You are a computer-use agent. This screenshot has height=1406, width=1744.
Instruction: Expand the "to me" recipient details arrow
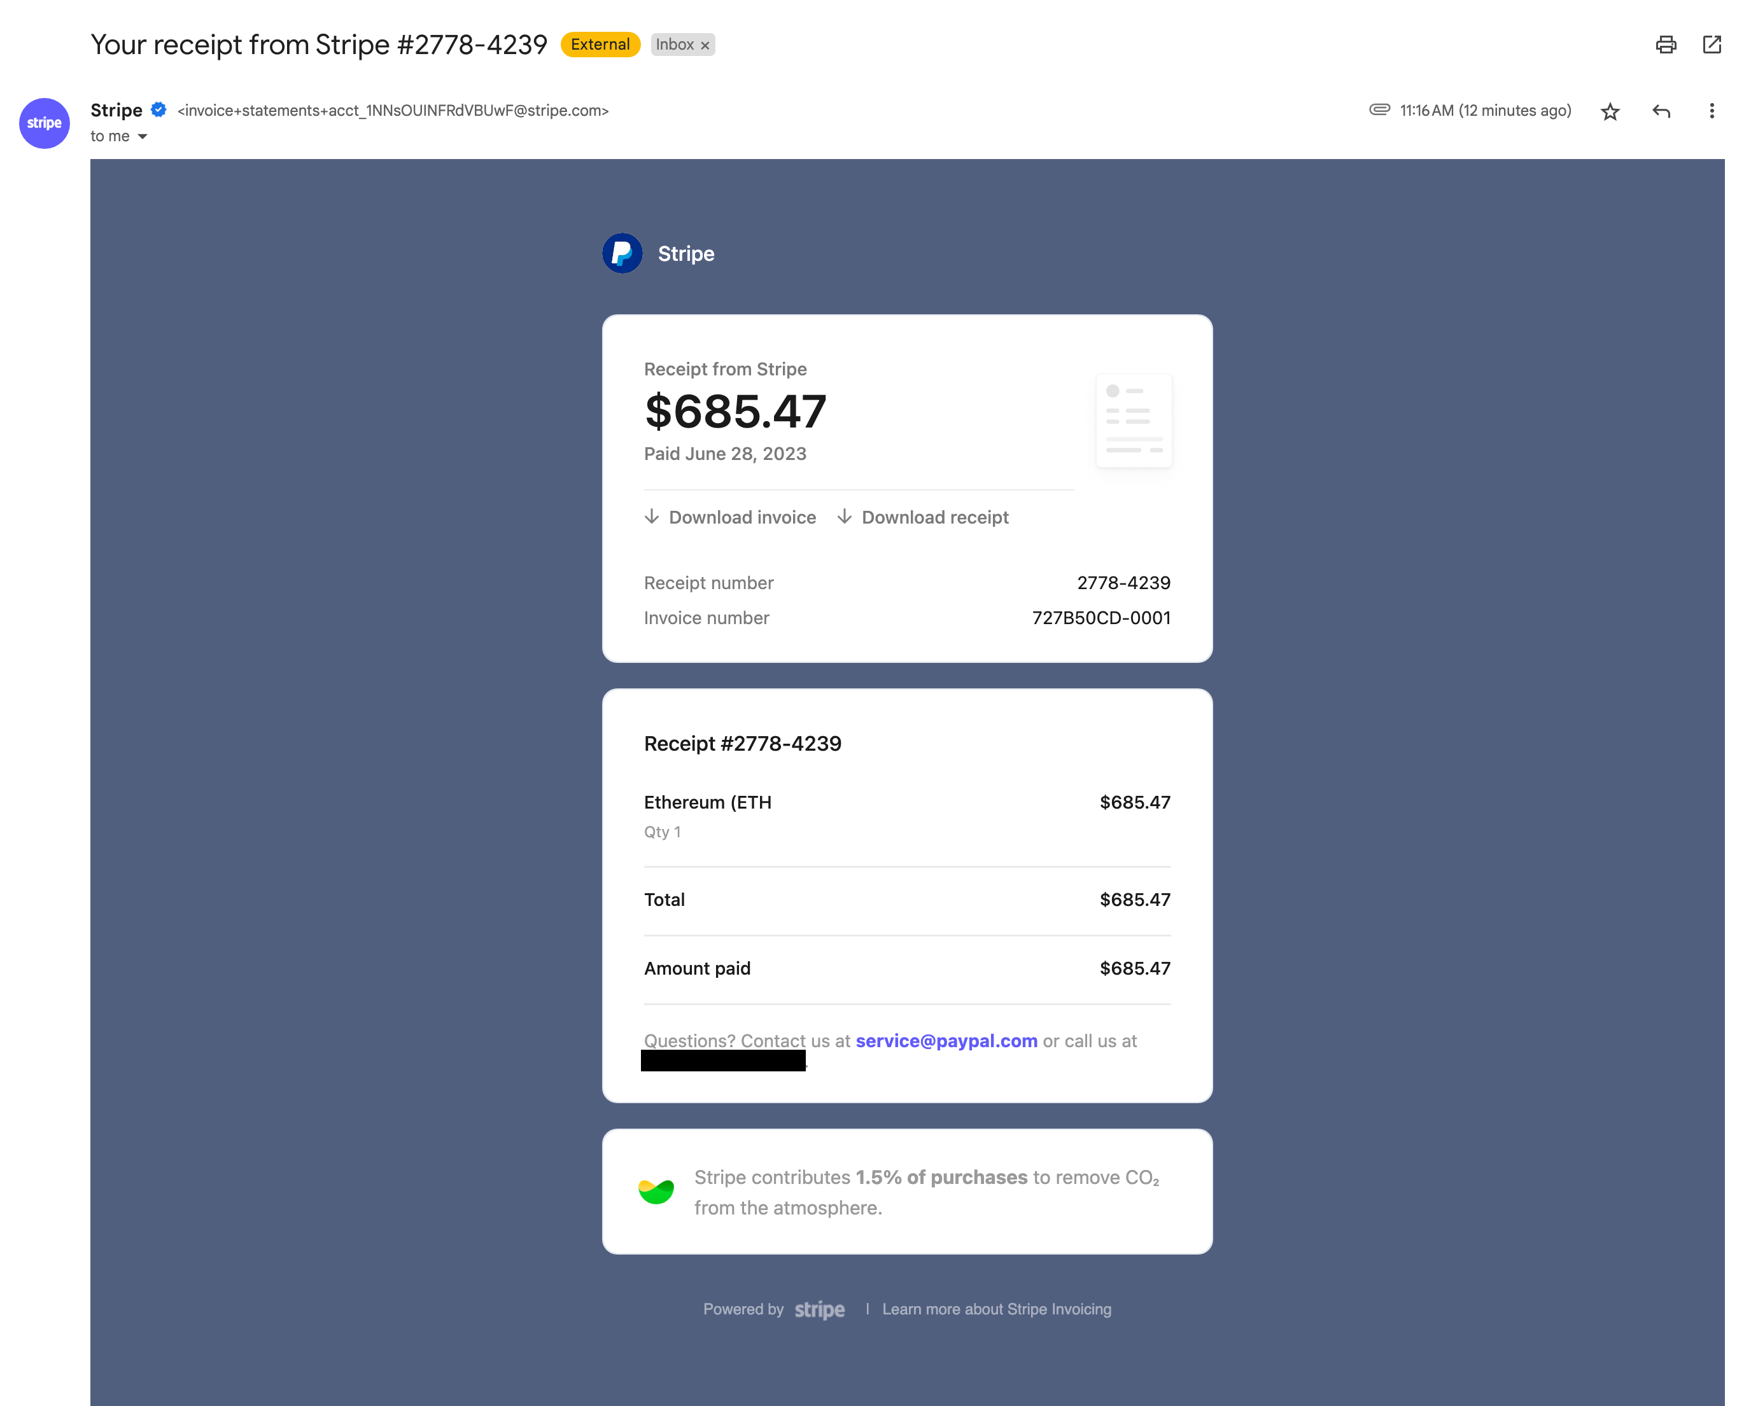pyautogui.click(x=143, y=137)
